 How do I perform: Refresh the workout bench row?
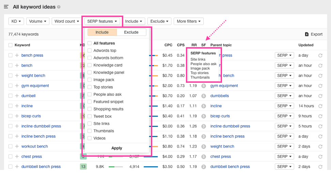point(320,147)
